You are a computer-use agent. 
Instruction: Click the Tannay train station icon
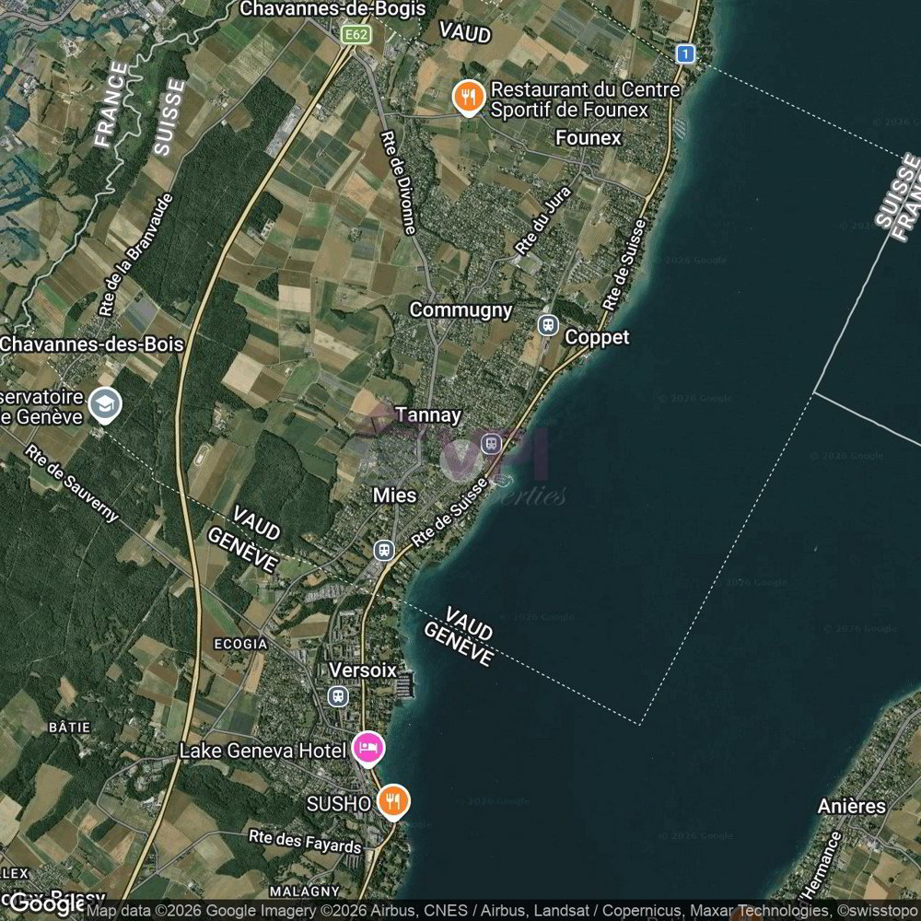(492, 444)
